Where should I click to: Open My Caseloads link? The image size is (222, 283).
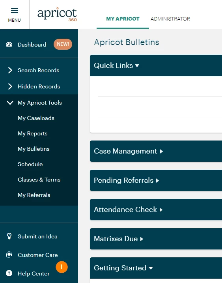click(36, 118)
